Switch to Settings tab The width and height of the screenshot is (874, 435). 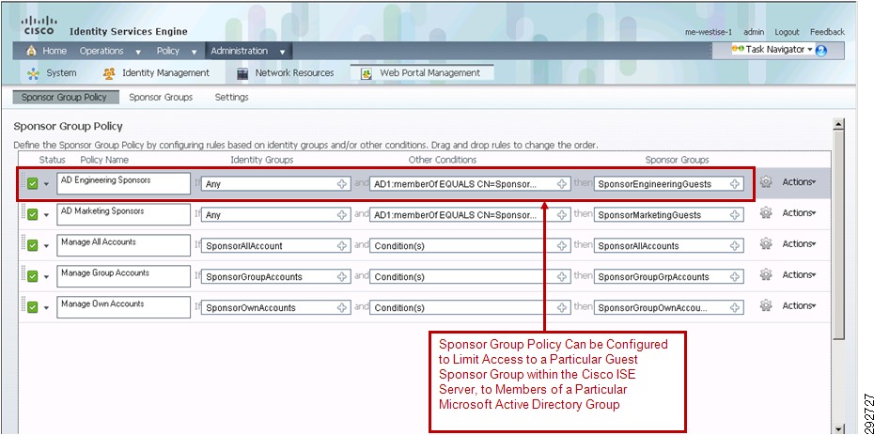pos(231,97)
